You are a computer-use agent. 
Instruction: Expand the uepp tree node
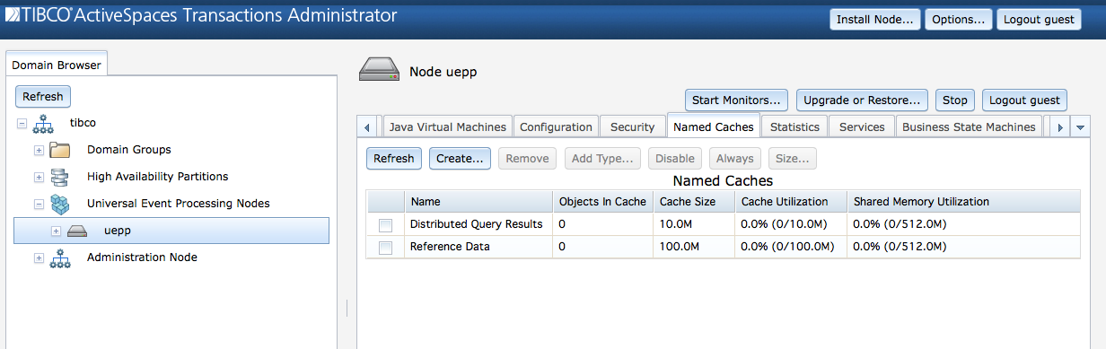click(57, 231)
